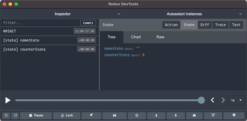Image resolution: width=247 pixels, height=121 pixels.
Task: Select the [state] nameState action
Action: tap(50, 40)
